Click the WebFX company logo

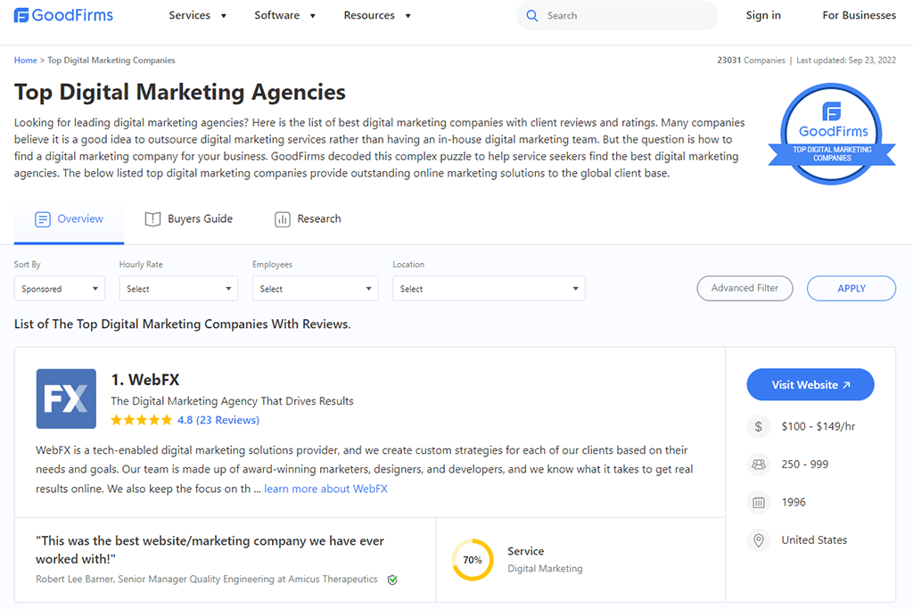(66, 399)
